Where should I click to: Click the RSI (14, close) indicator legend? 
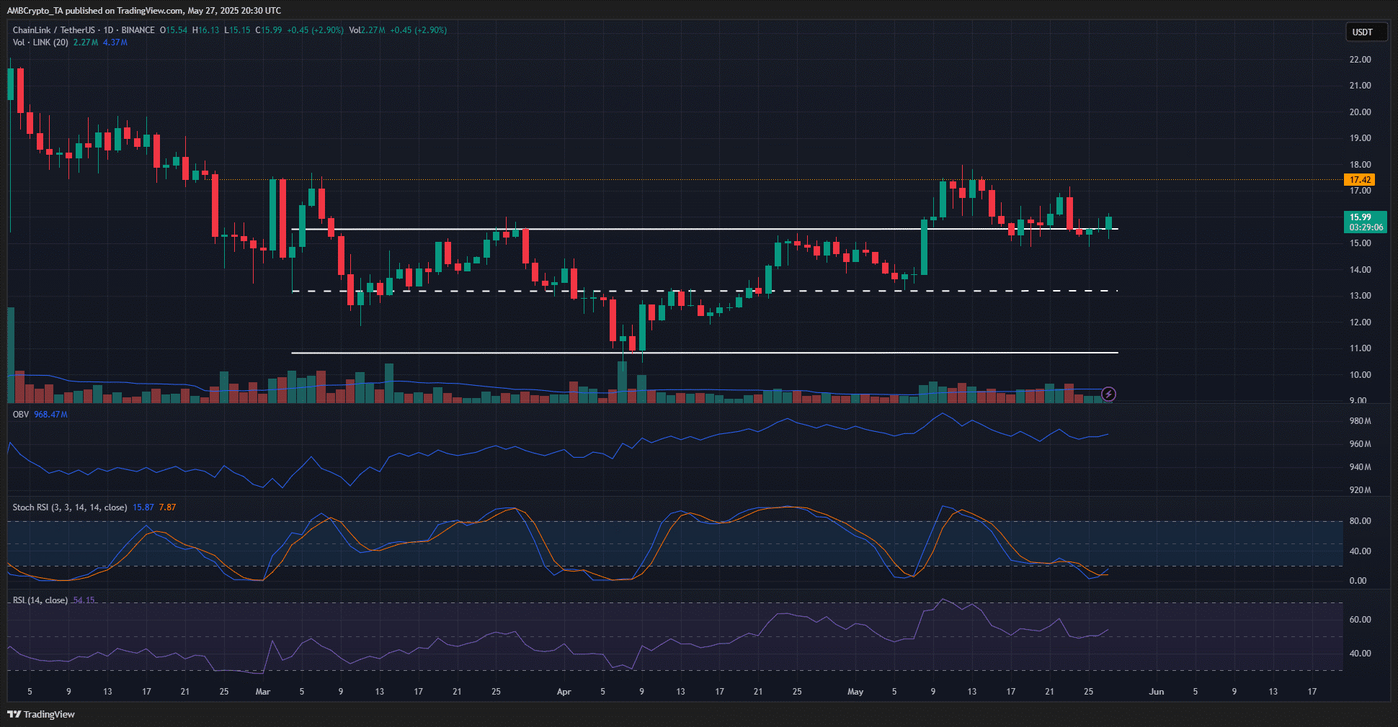coord(40,600)
